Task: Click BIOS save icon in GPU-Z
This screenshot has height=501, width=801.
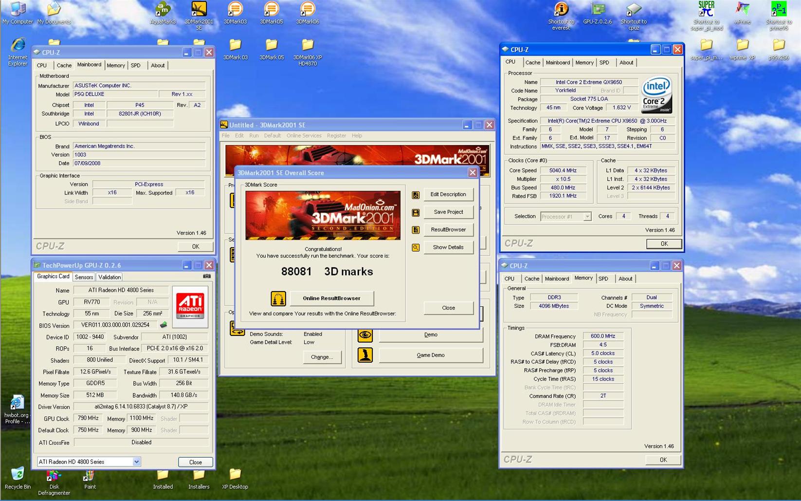Action: [x=164, y=325]
